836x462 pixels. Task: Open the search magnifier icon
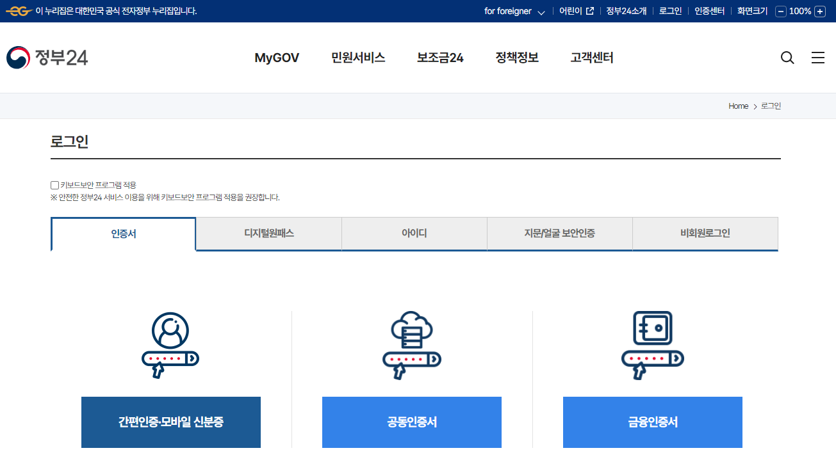point(787,58)
